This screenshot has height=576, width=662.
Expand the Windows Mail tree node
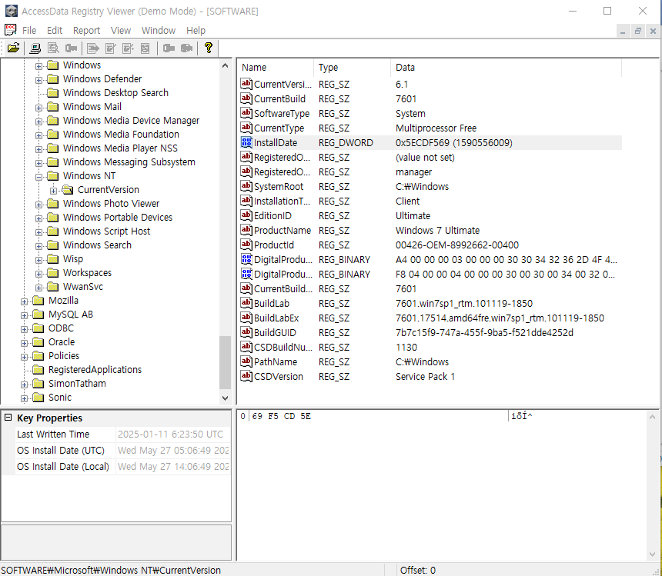tap(38, 108)
